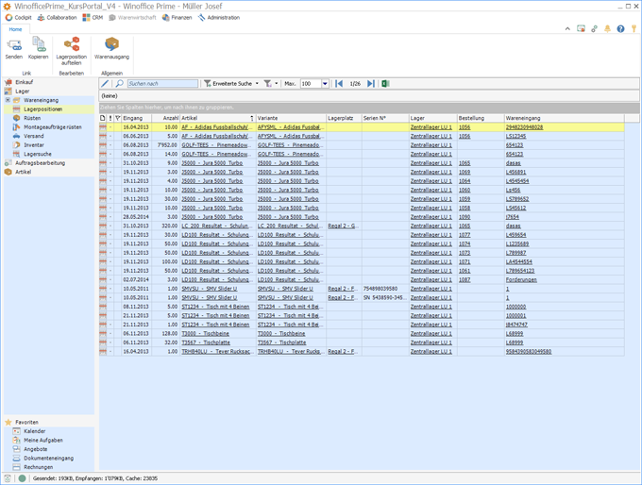
Task: Open the saved filter dropdown arrow
Action: (x=277, y=83)
